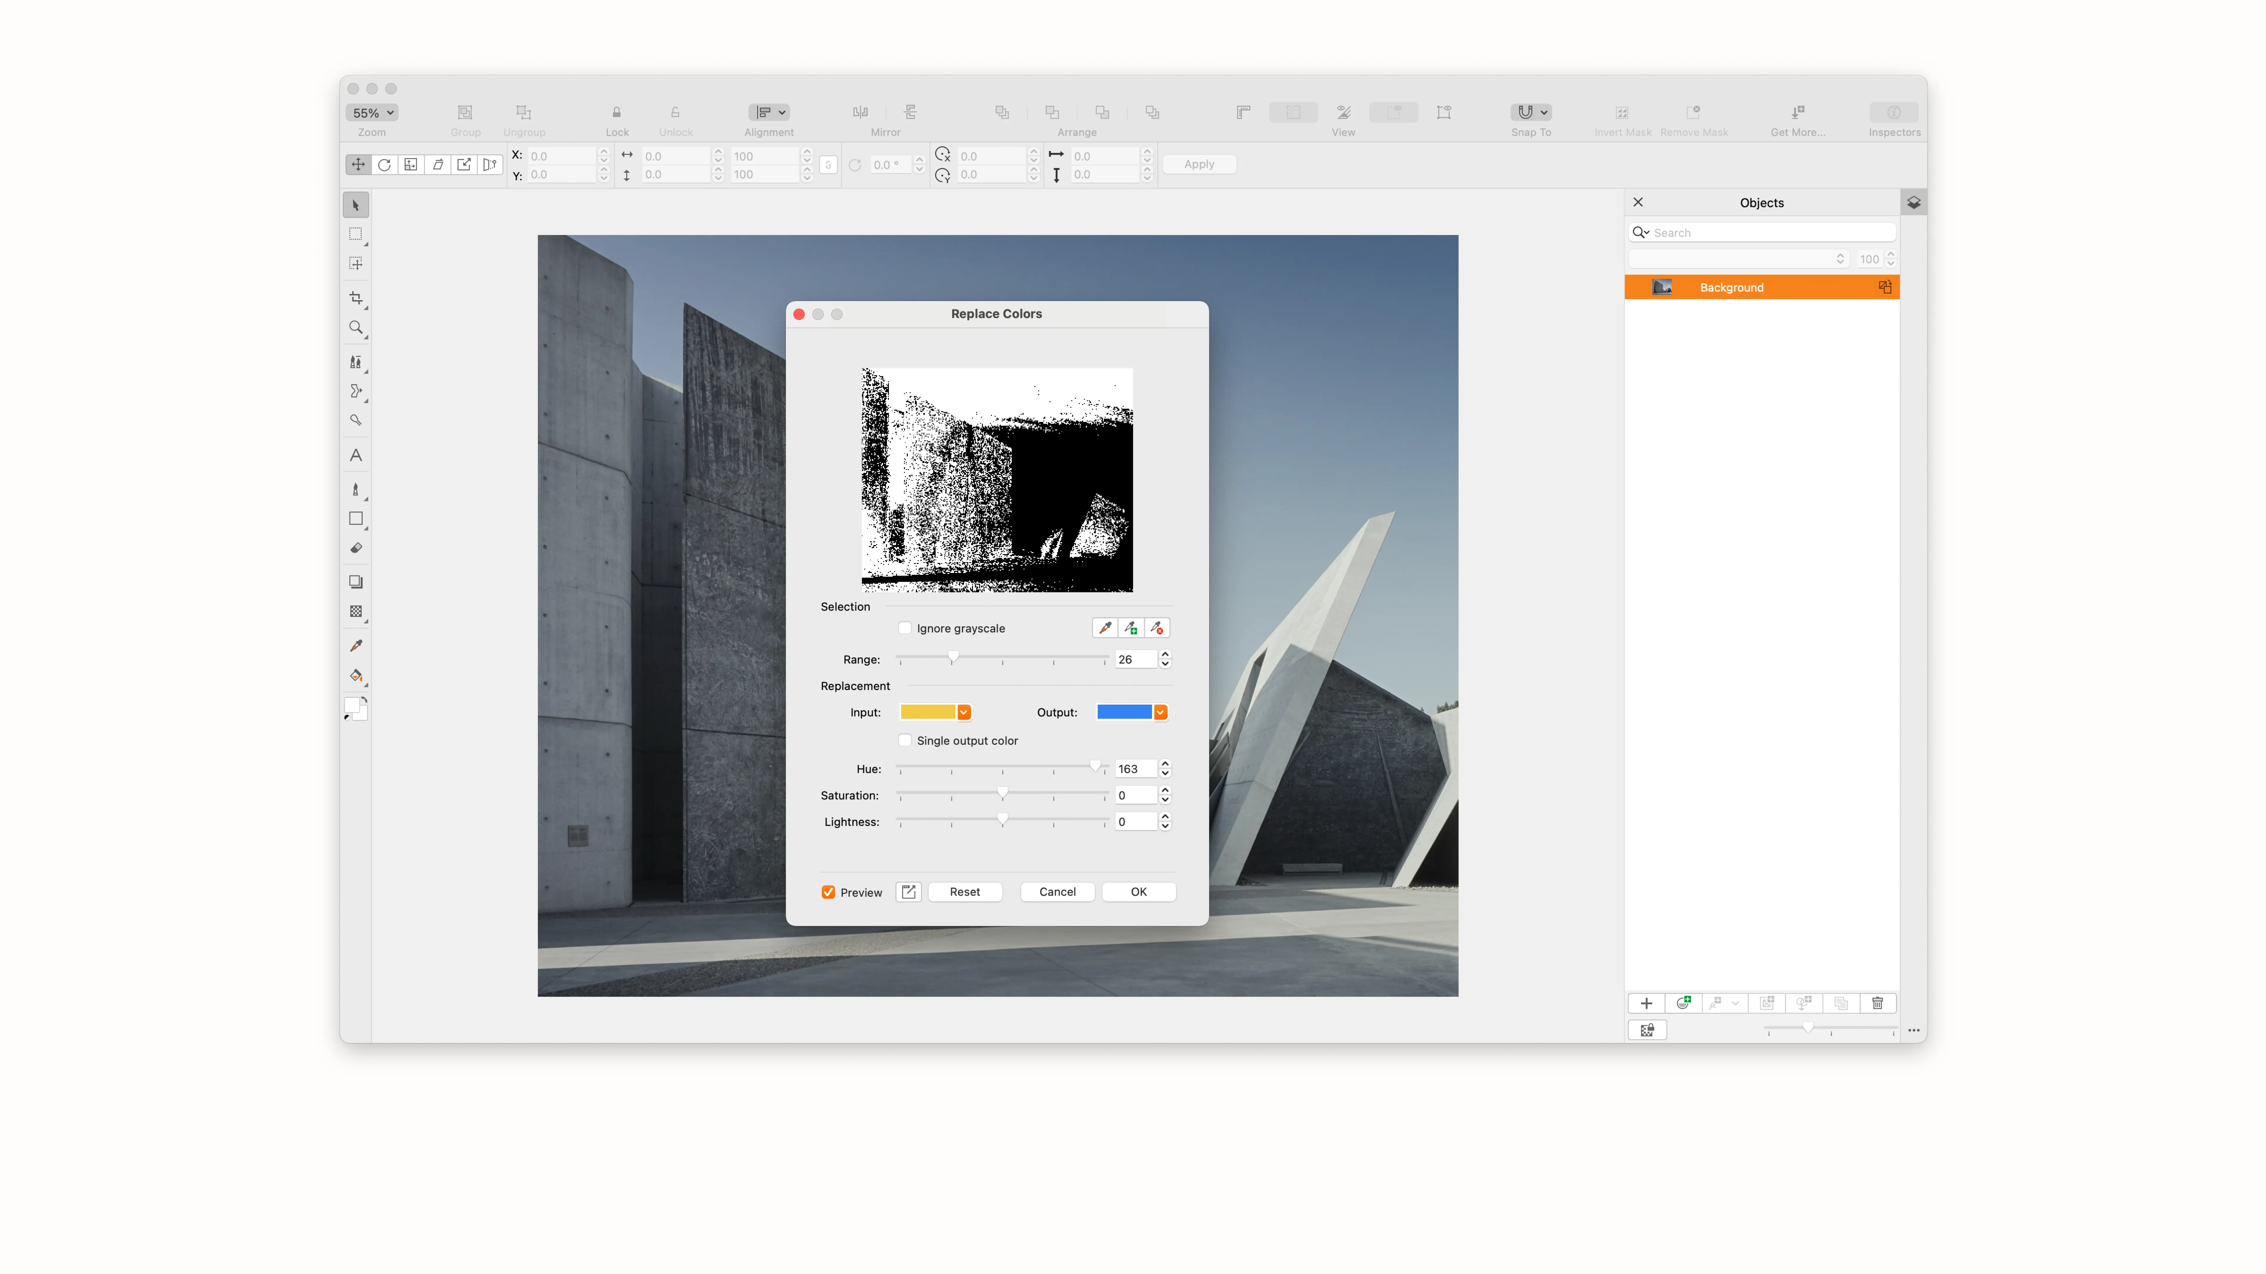Click the layers panel tab icon
The width and height of the screenshot is (2266, 1274).
pyautogui.click(x=1914, y=202)
